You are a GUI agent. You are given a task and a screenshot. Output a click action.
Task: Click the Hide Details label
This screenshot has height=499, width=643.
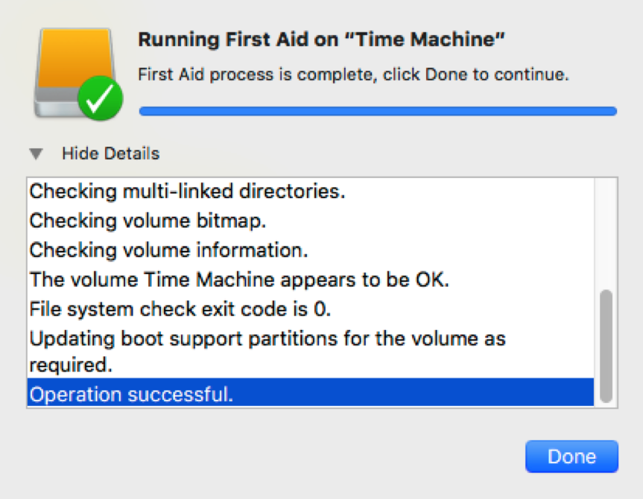pos(110,153)
